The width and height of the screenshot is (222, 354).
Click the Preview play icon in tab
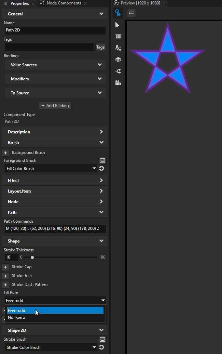[116, 3]
